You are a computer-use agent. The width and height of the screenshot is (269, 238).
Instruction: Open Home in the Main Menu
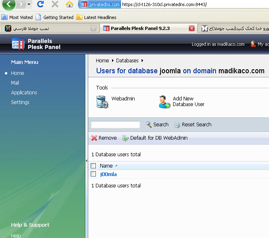17,73
